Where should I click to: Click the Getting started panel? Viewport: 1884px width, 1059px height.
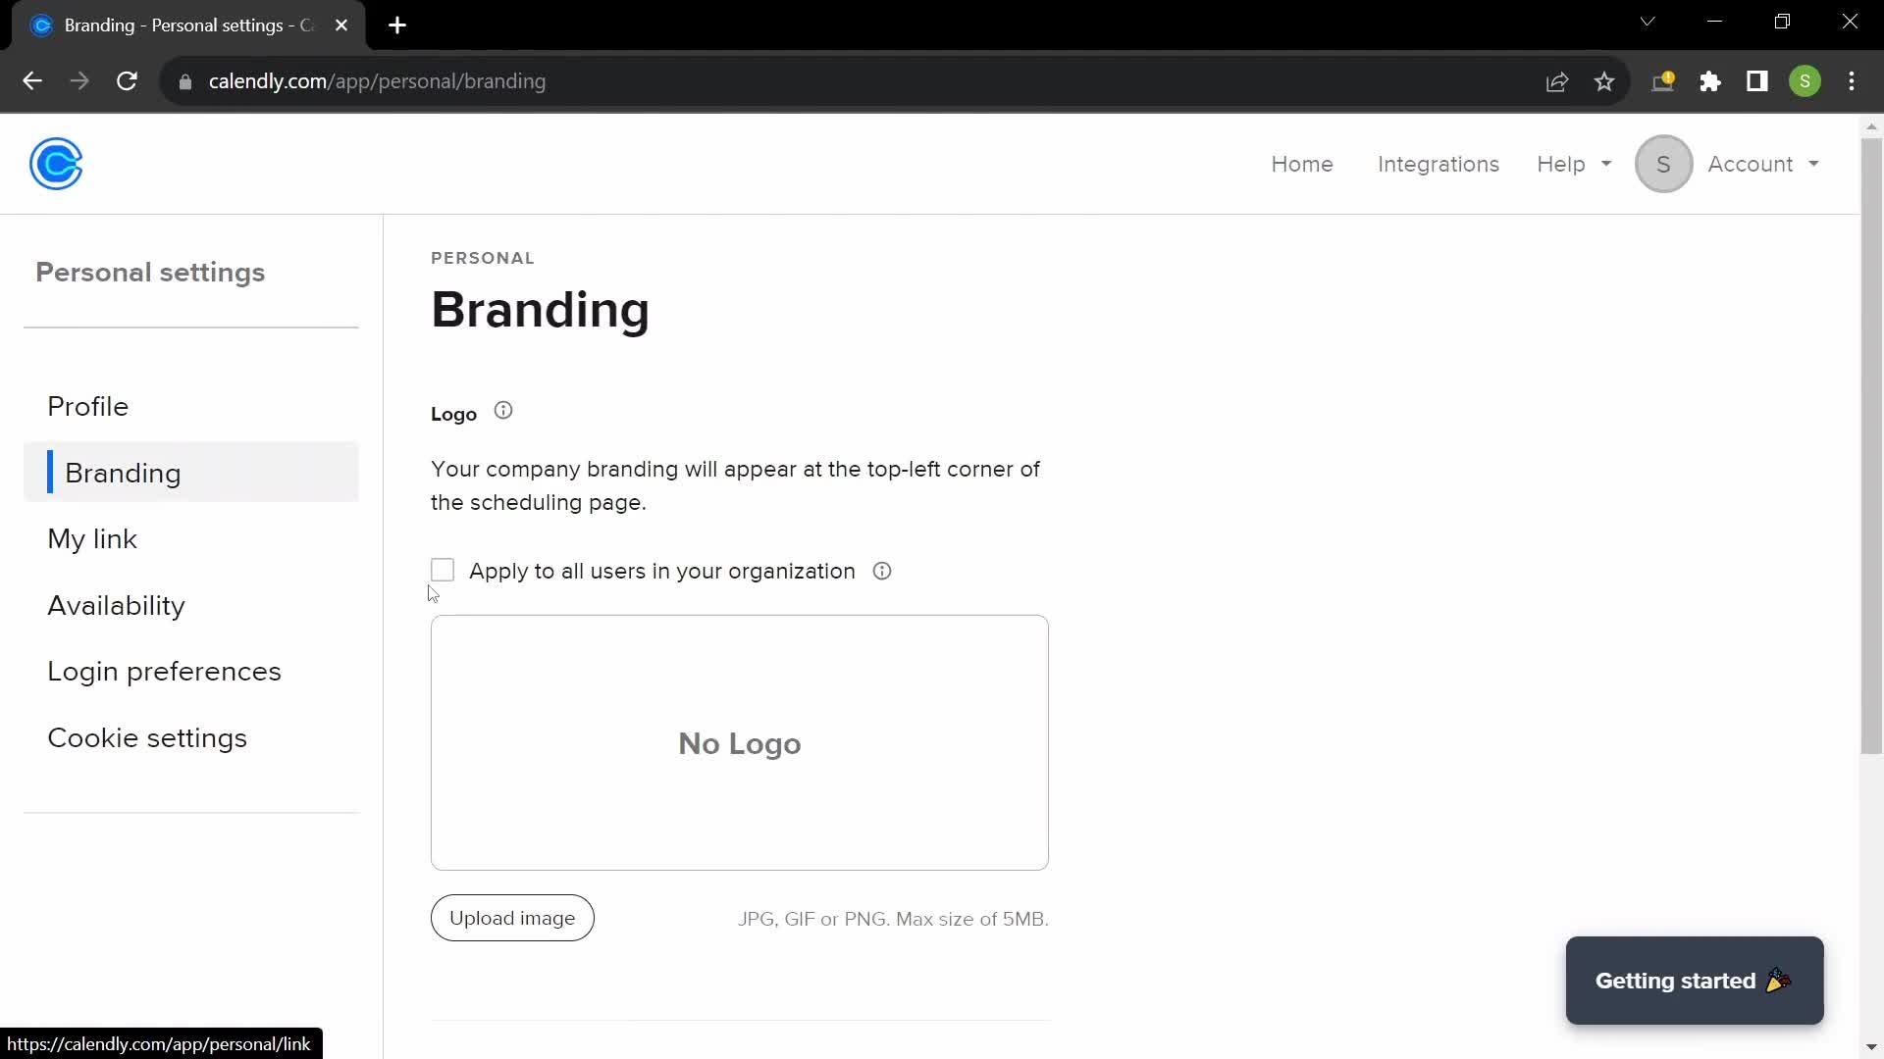pos(1695,981)
